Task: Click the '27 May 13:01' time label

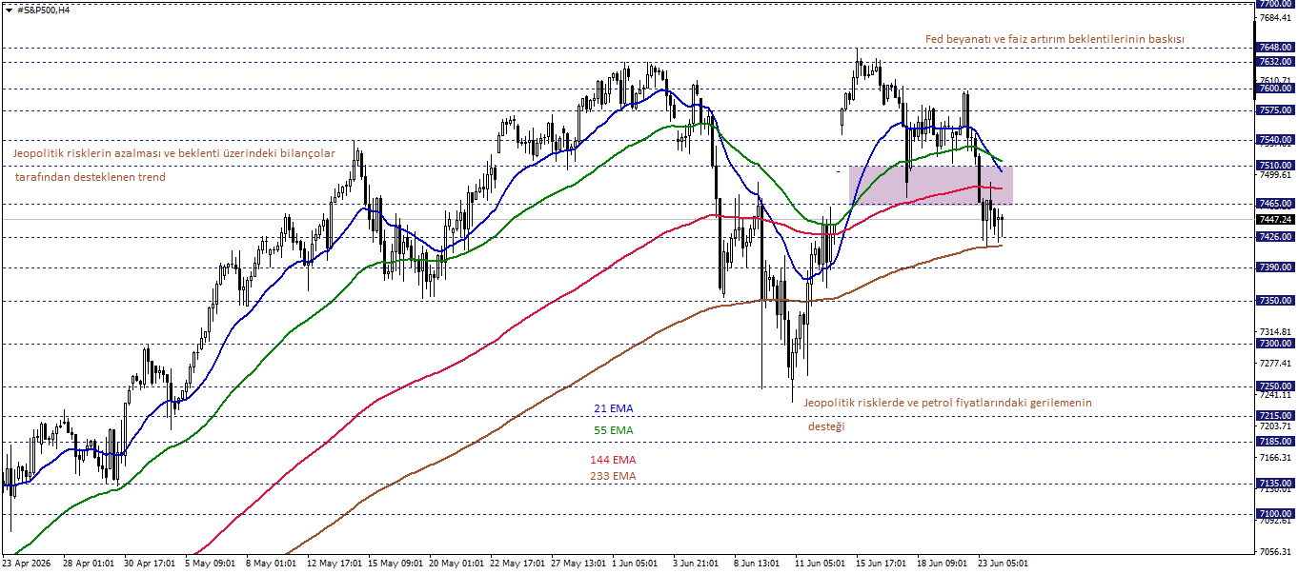Action: (577, 564)
